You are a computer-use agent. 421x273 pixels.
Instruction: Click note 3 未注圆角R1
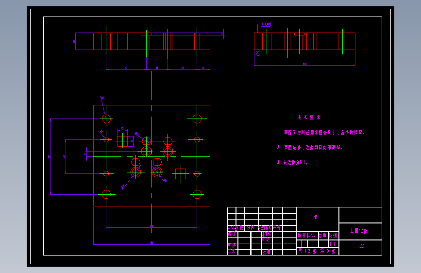click(x=292, y=163)
